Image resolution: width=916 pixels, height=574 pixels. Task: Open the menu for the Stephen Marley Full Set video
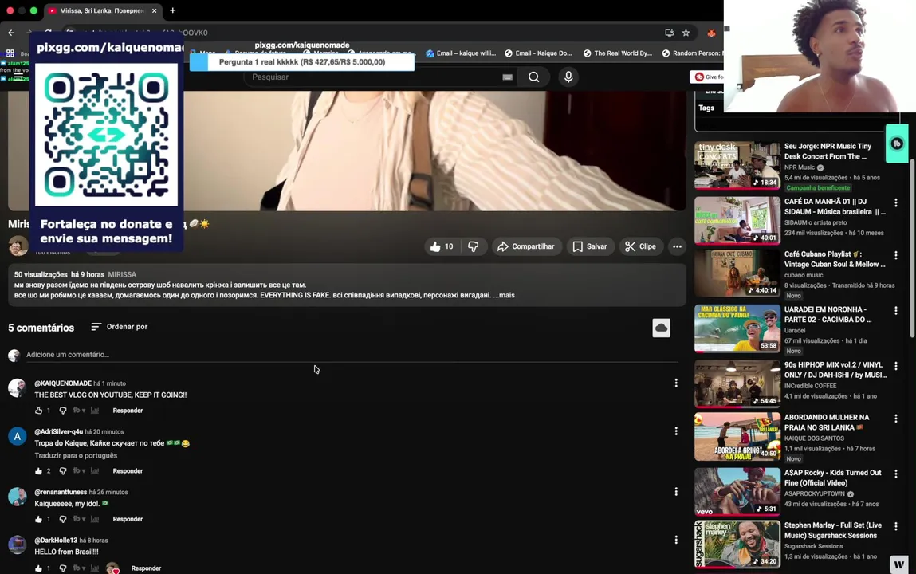click(895, 527)
